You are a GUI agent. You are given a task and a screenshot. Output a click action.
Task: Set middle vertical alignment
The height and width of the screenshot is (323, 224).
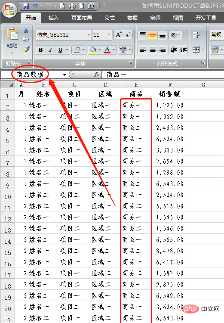pos(153,35)
